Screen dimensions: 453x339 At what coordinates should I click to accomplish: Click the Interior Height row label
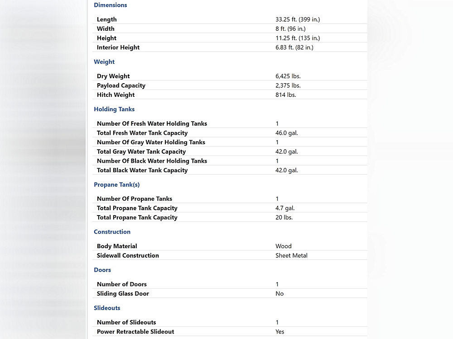[x=118, y=47]
